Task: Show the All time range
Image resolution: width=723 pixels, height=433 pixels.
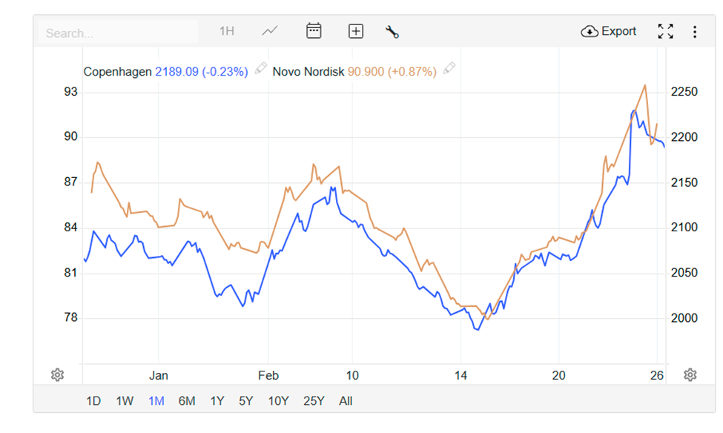Action: click(346, 401)
